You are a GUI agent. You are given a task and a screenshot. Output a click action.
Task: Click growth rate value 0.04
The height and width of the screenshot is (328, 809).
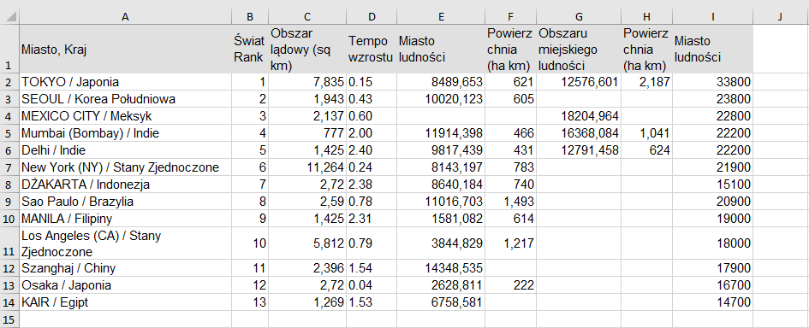372,285
